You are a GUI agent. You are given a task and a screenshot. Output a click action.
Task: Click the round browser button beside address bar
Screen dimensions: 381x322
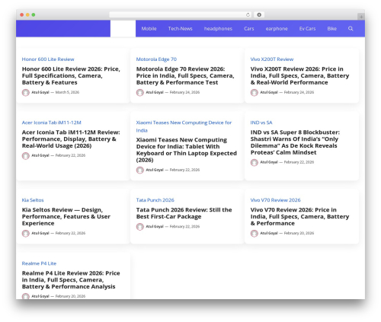[x=259, y=14]
